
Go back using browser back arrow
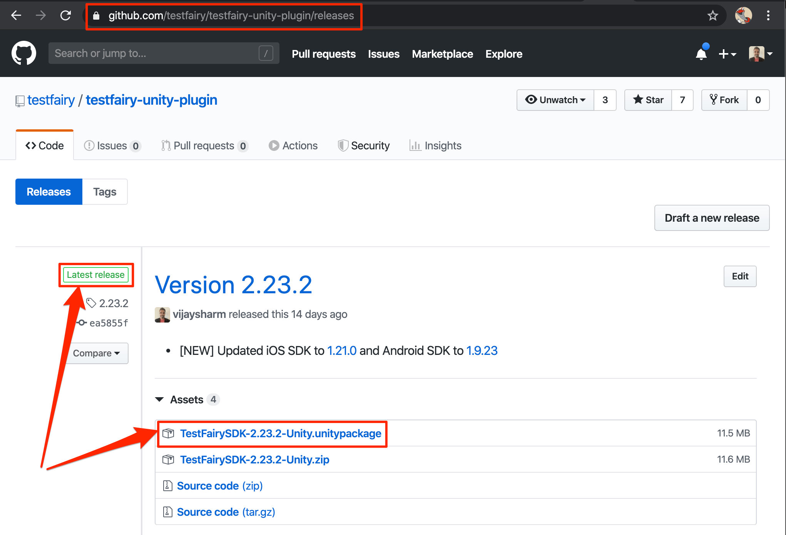tap(16, 15)
